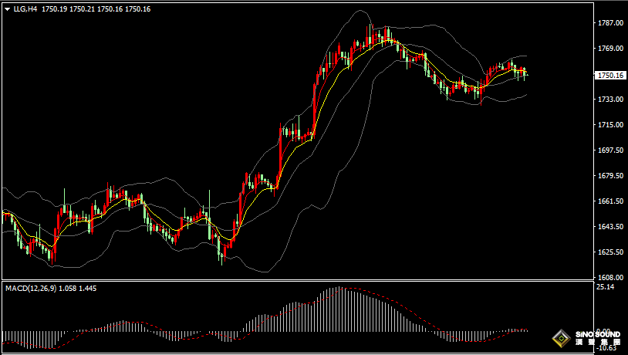Screen dimensions: 628x355
Task: Click the Sino Sound diamond logo icon
Action: [x=559, y=338]
